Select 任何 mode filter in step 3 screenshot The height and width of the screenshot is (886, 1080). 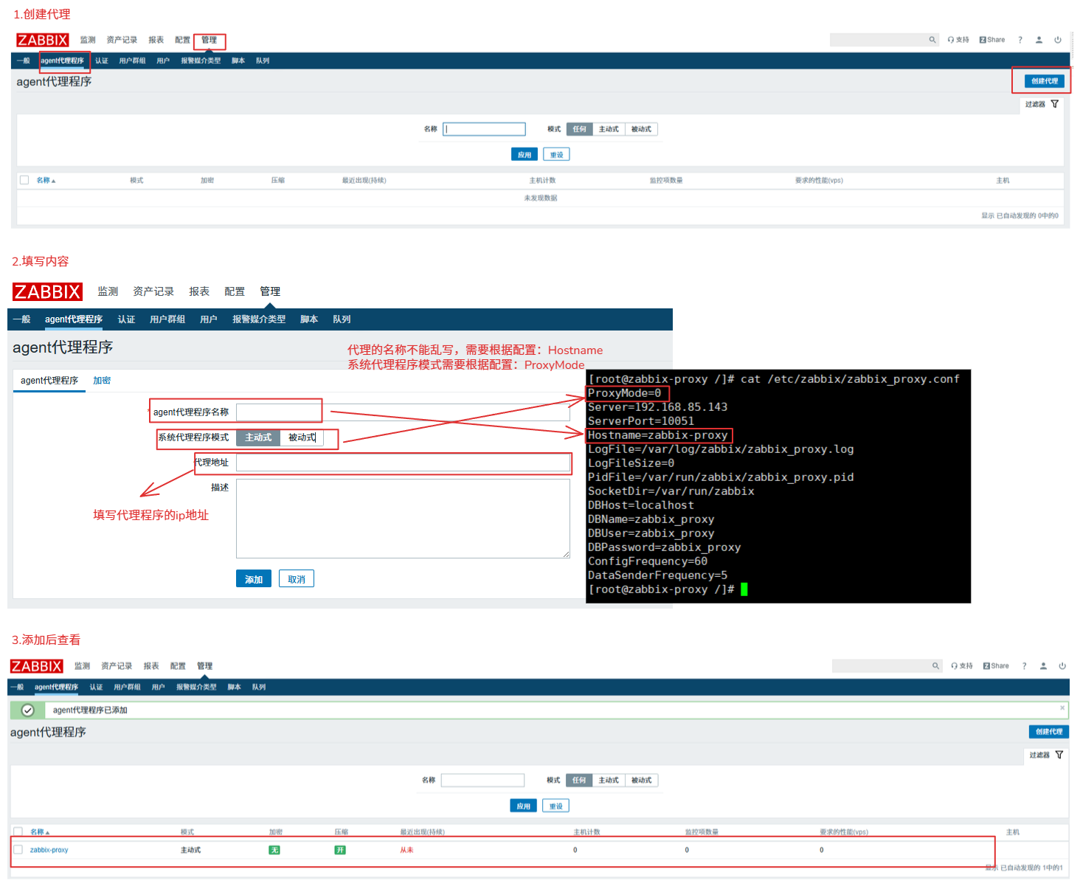pos(579,780)
